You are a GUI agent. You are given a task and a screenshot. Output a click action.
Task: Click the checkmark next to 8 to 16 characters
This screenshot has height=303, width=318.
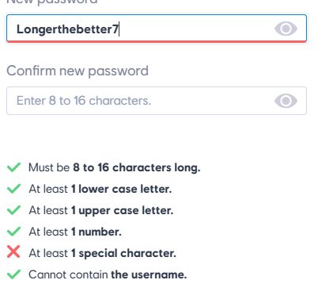tap(13, 167)
